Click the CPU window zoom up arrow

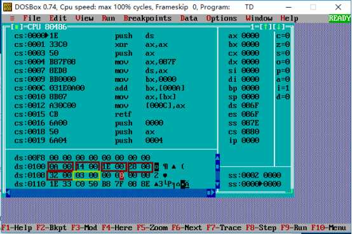(x=266, y=27)
